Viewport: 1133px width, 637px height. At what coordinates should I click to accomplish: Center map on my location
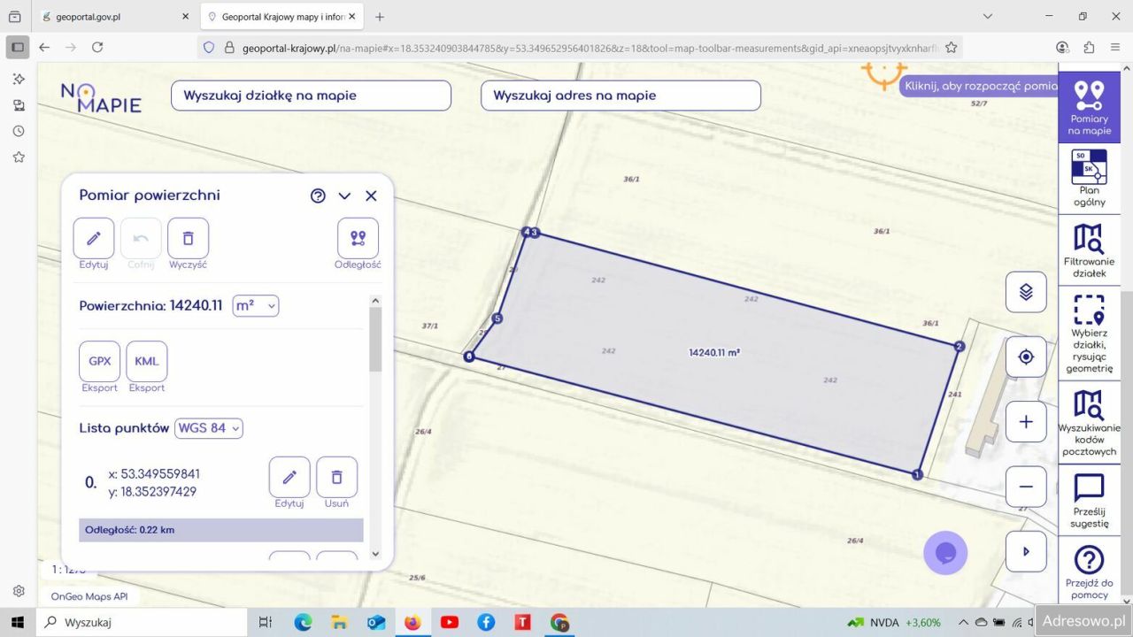pos(1026,357)
